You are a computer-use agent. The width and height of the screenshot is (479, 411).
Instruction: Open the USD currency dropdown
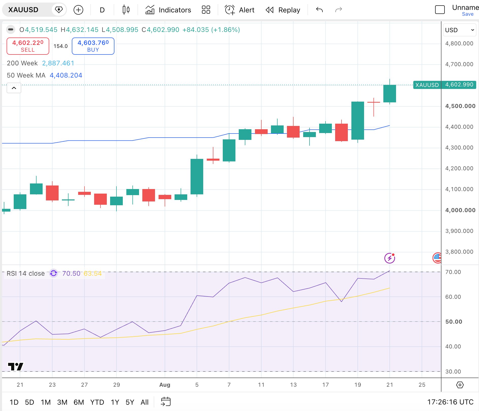tap(460, 30)
